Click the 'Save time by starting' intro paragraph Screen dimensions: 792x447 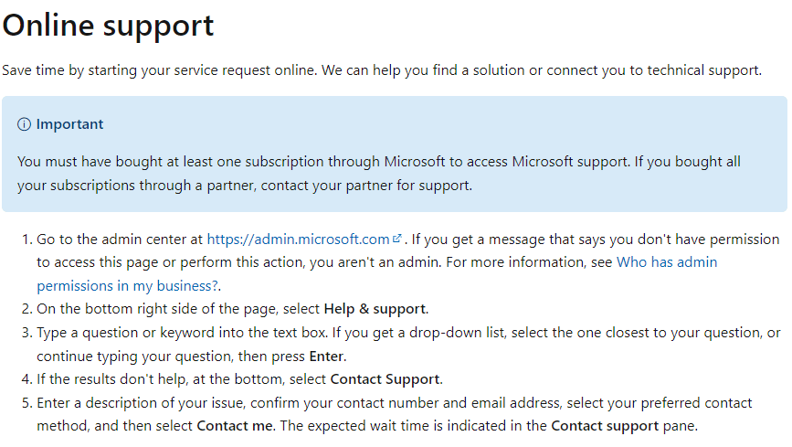(x=382, y=70)
